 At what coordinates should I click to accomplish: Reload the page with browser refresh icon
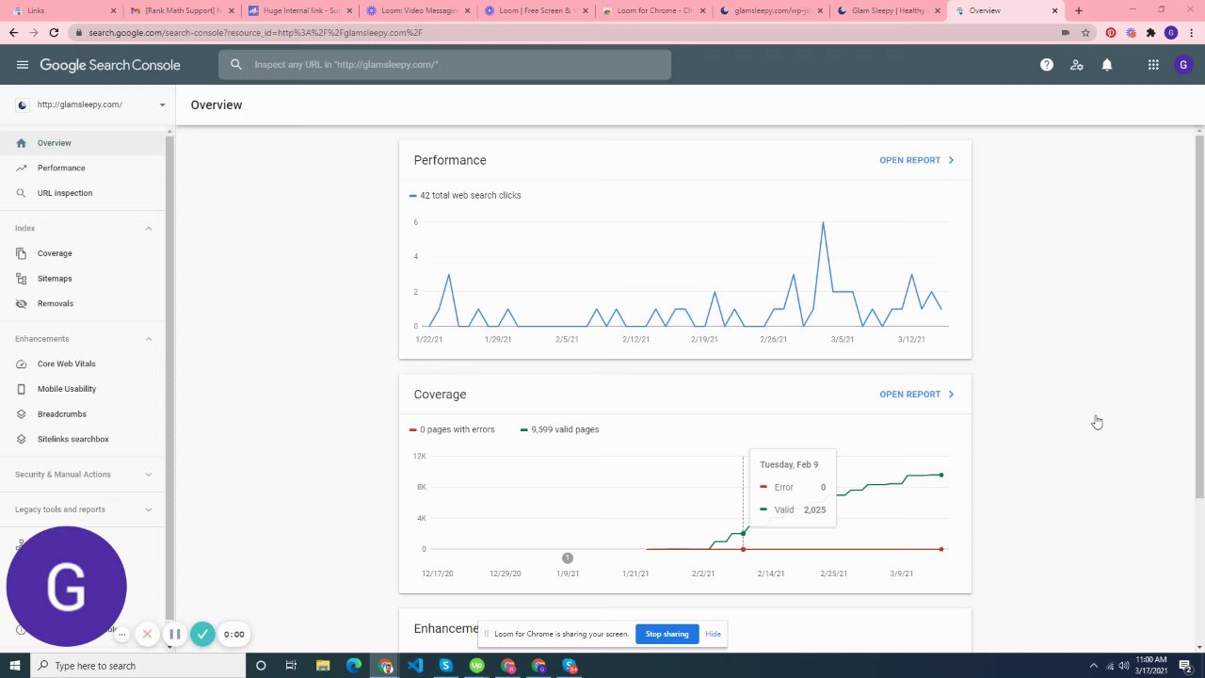pyautogui.click(x=54, y=32)
